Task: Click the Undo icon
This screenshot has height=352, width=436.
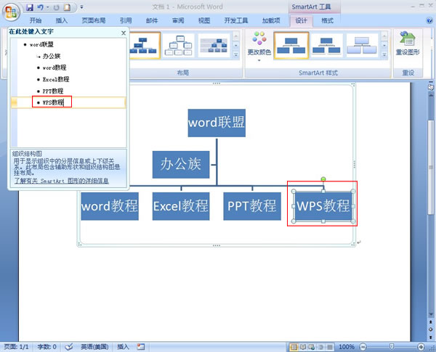Action: click(41, 7)
